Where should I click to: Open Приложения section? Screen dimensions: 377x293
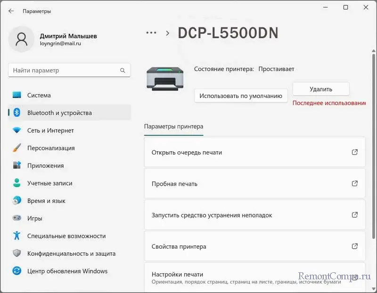tap(45, 166)
